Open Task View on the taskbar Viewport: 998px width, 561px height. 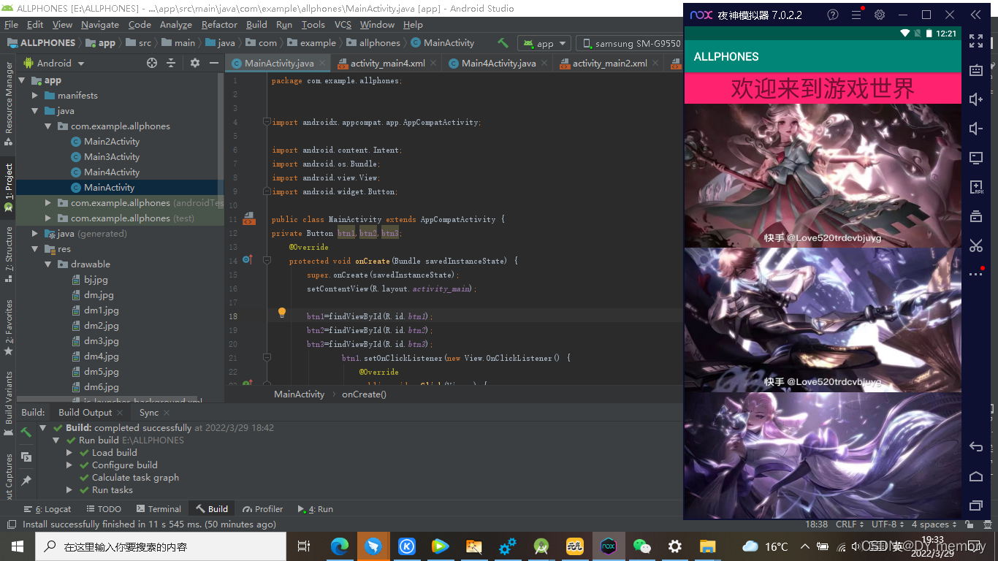click(x=304, y=546)
